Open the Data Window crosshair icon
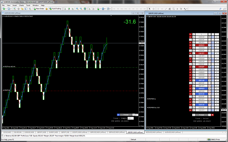 pos(19,9)
